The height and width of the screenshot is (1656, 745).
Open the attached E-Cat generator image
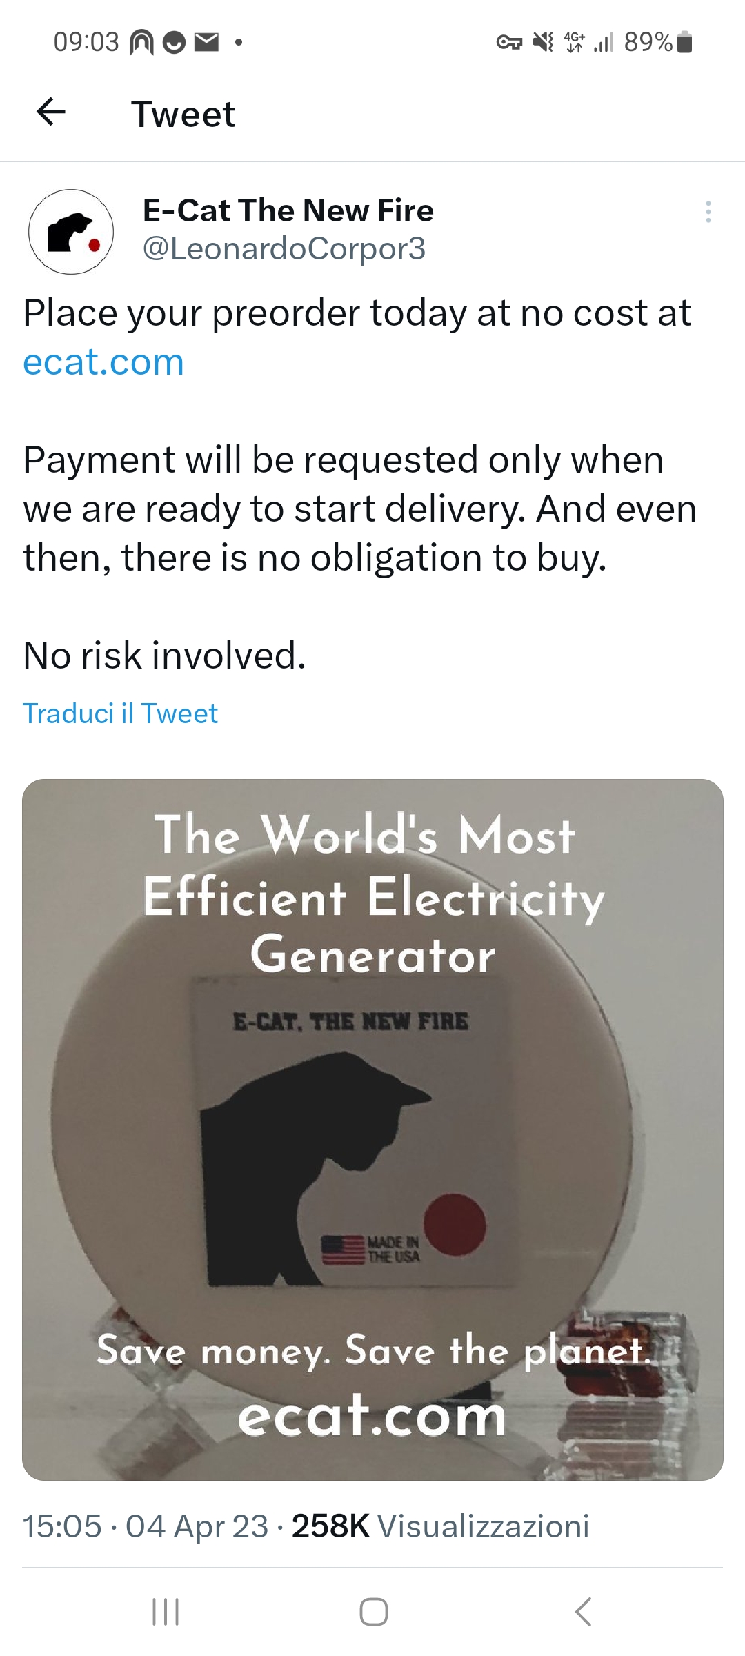(x=372, y=1130)
